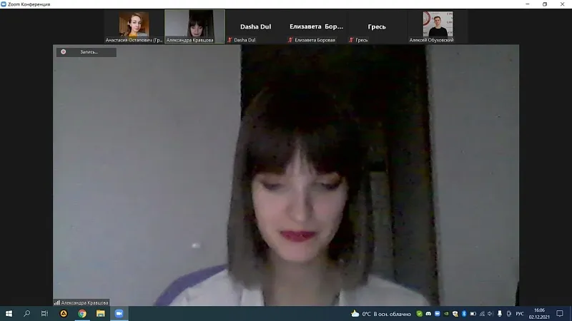This screenshot has width=572, height=321.
Task: Select Dasha Dul participant tile
Action: pyautogui.click(x=255, y=26)
